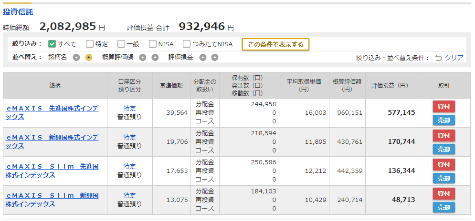Viewport: 475px width, 221px height.
Task: Click the 概算評価額 value 442,359
Action: [350, 171]
